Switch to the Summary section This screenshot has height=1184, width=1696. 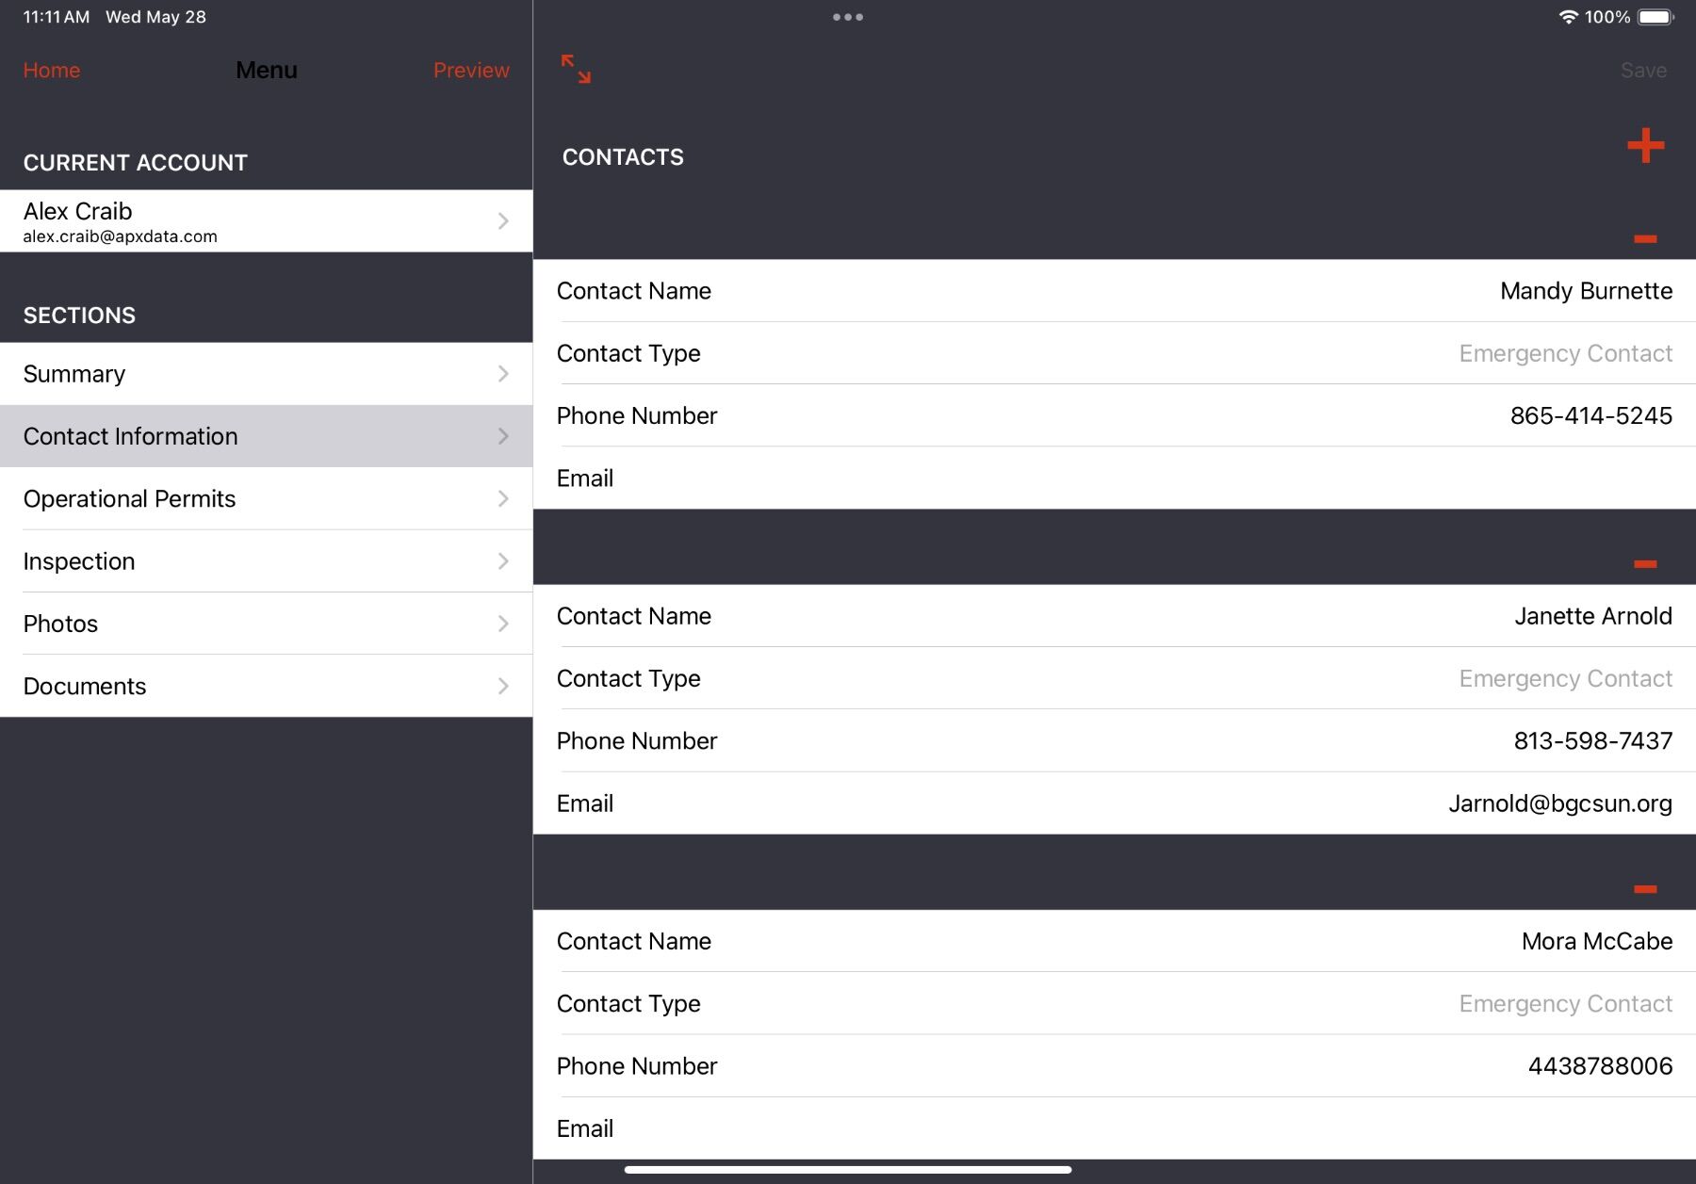266,373
